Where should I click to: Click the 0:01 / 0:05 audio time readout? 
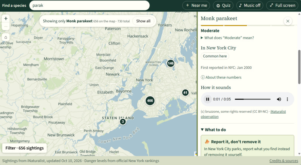pyautogui.click(x=222, y=99)
